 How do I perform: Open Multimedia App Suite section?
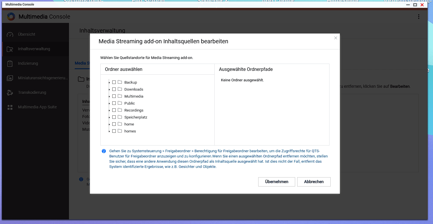(x=35, y=107)
